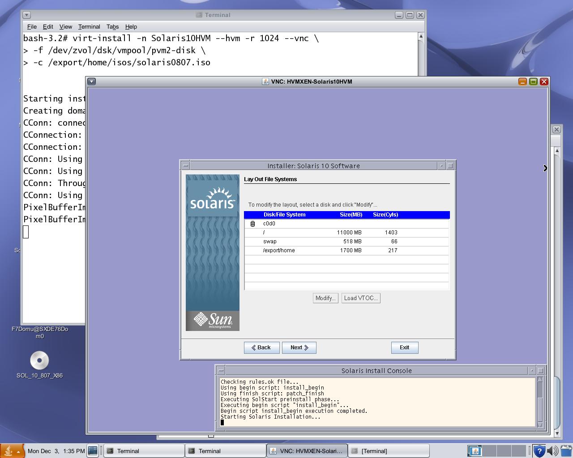Minimize the Solaris Install Console window
The width and height of the screenshot is (573, 458).
[532, 370]
